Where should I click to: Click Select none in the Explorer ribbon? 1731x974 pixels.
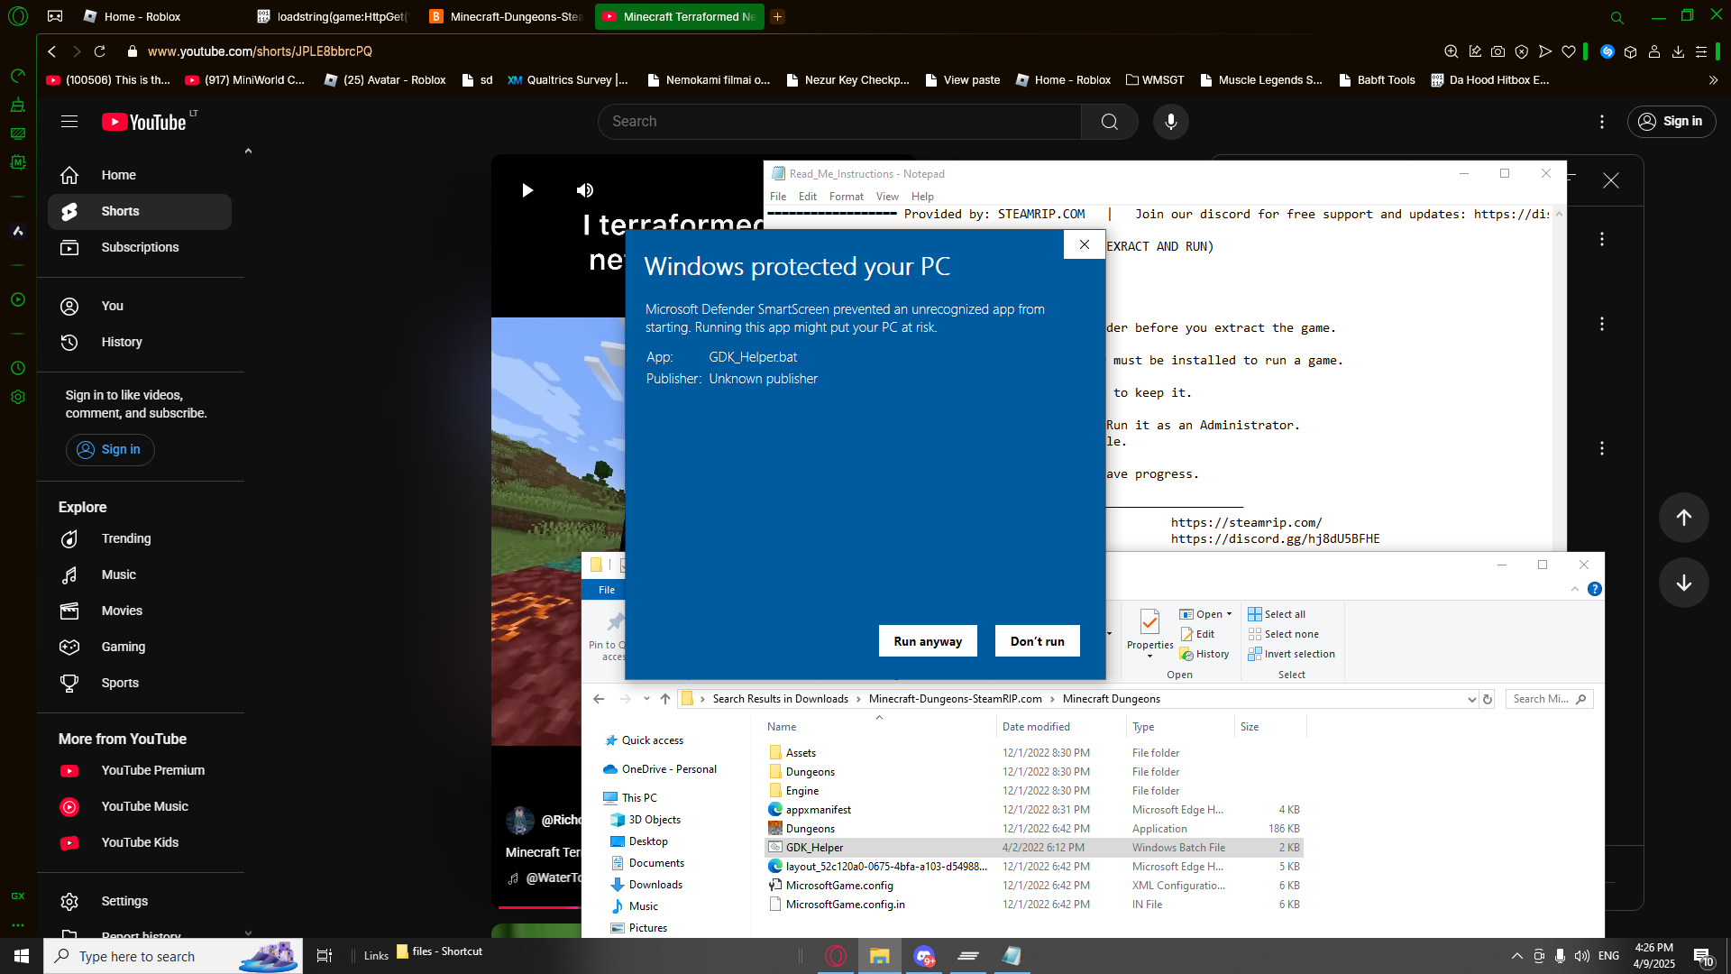click(1283, 634)
